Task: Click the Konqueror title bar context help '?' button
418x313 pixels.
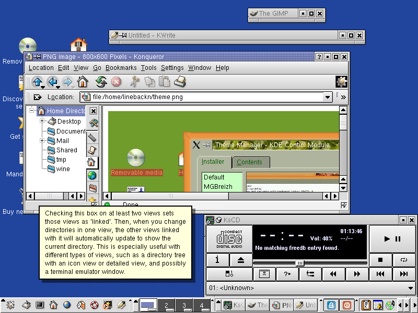Action: tap(319, 56)
